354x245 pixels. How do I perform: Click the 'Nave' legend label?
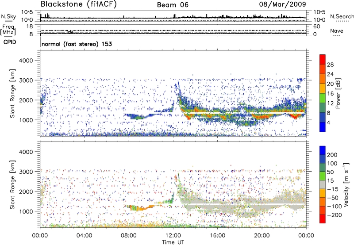click(x=337, y=31)
